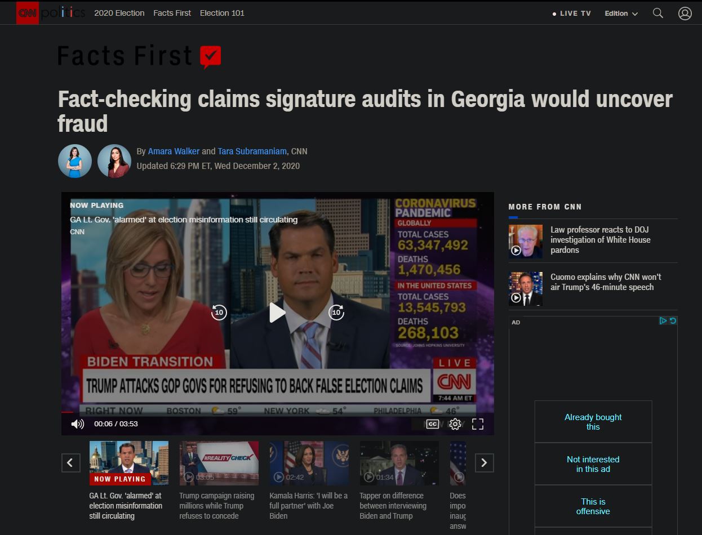
Task: Enter fullscreen video mode
Action: pyautogui.click(x=478, y=424)
